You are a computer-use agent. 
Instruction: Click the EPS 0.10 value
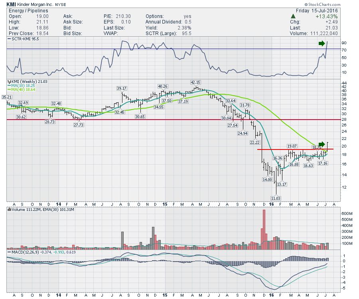126,22
